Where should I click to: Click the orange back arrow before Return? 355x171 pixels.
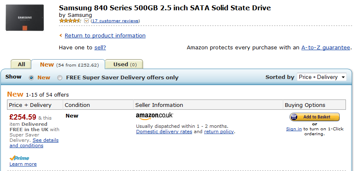[x=61, y=35]
